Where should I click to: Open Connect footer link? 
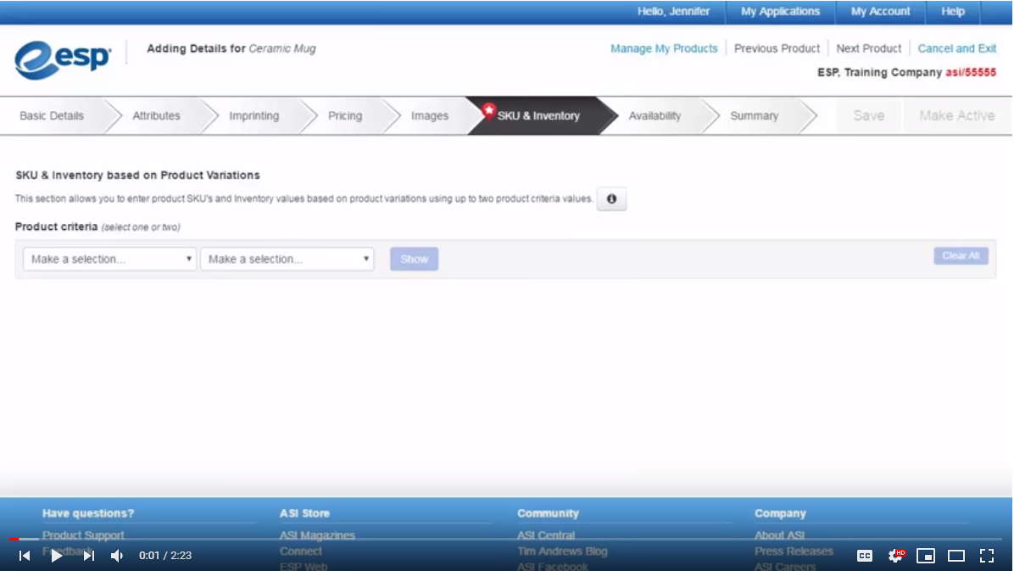click(301, 551)
